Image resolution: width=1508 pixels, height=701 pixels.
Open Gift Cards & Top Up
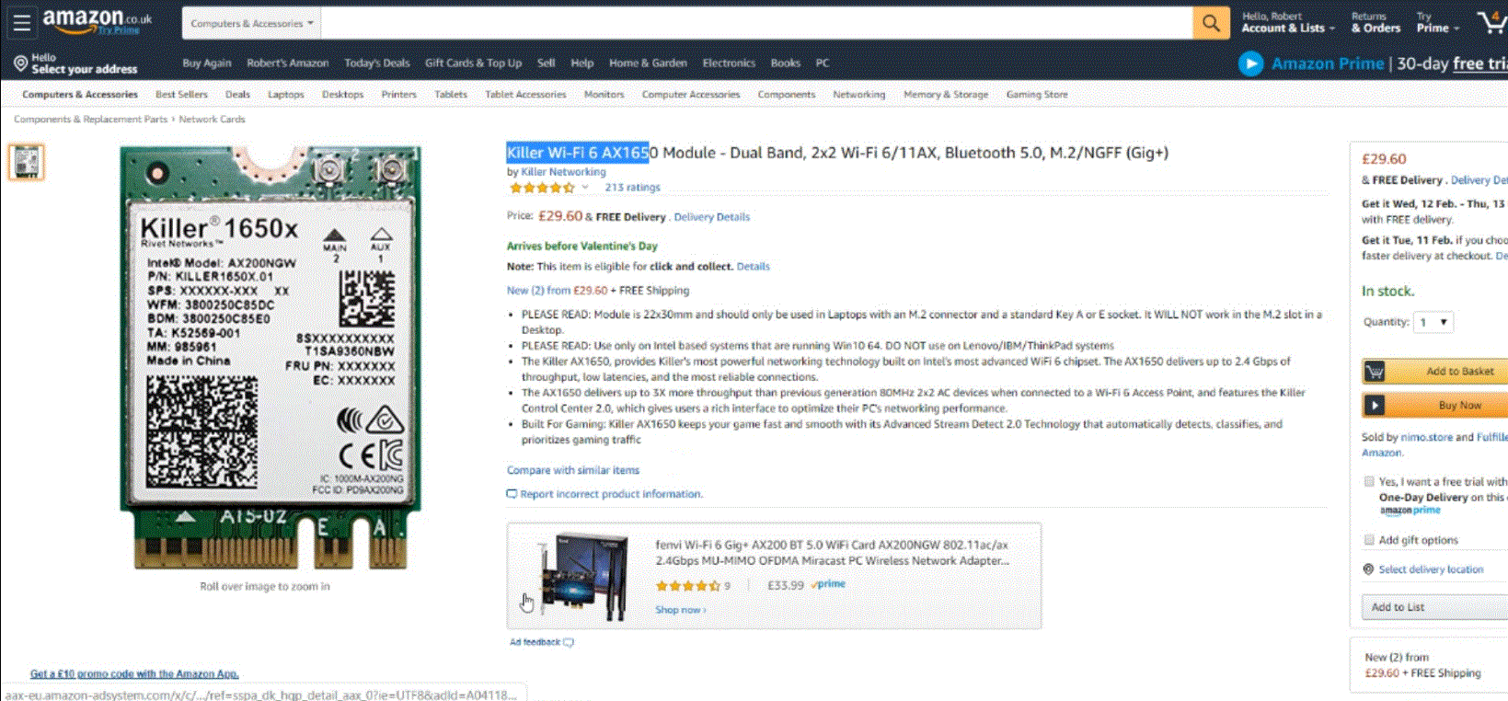pyautogui.click(x=473, y=63)
